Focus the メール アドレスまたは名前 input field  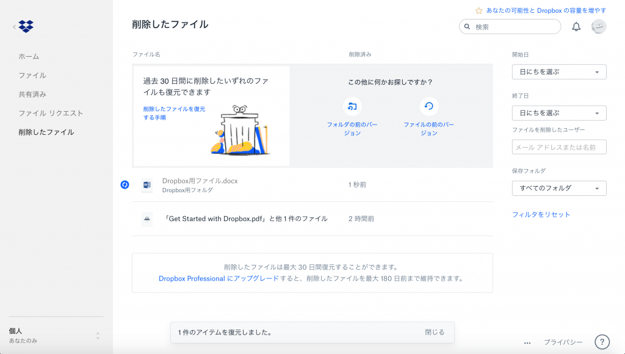[x=559, y=147]
